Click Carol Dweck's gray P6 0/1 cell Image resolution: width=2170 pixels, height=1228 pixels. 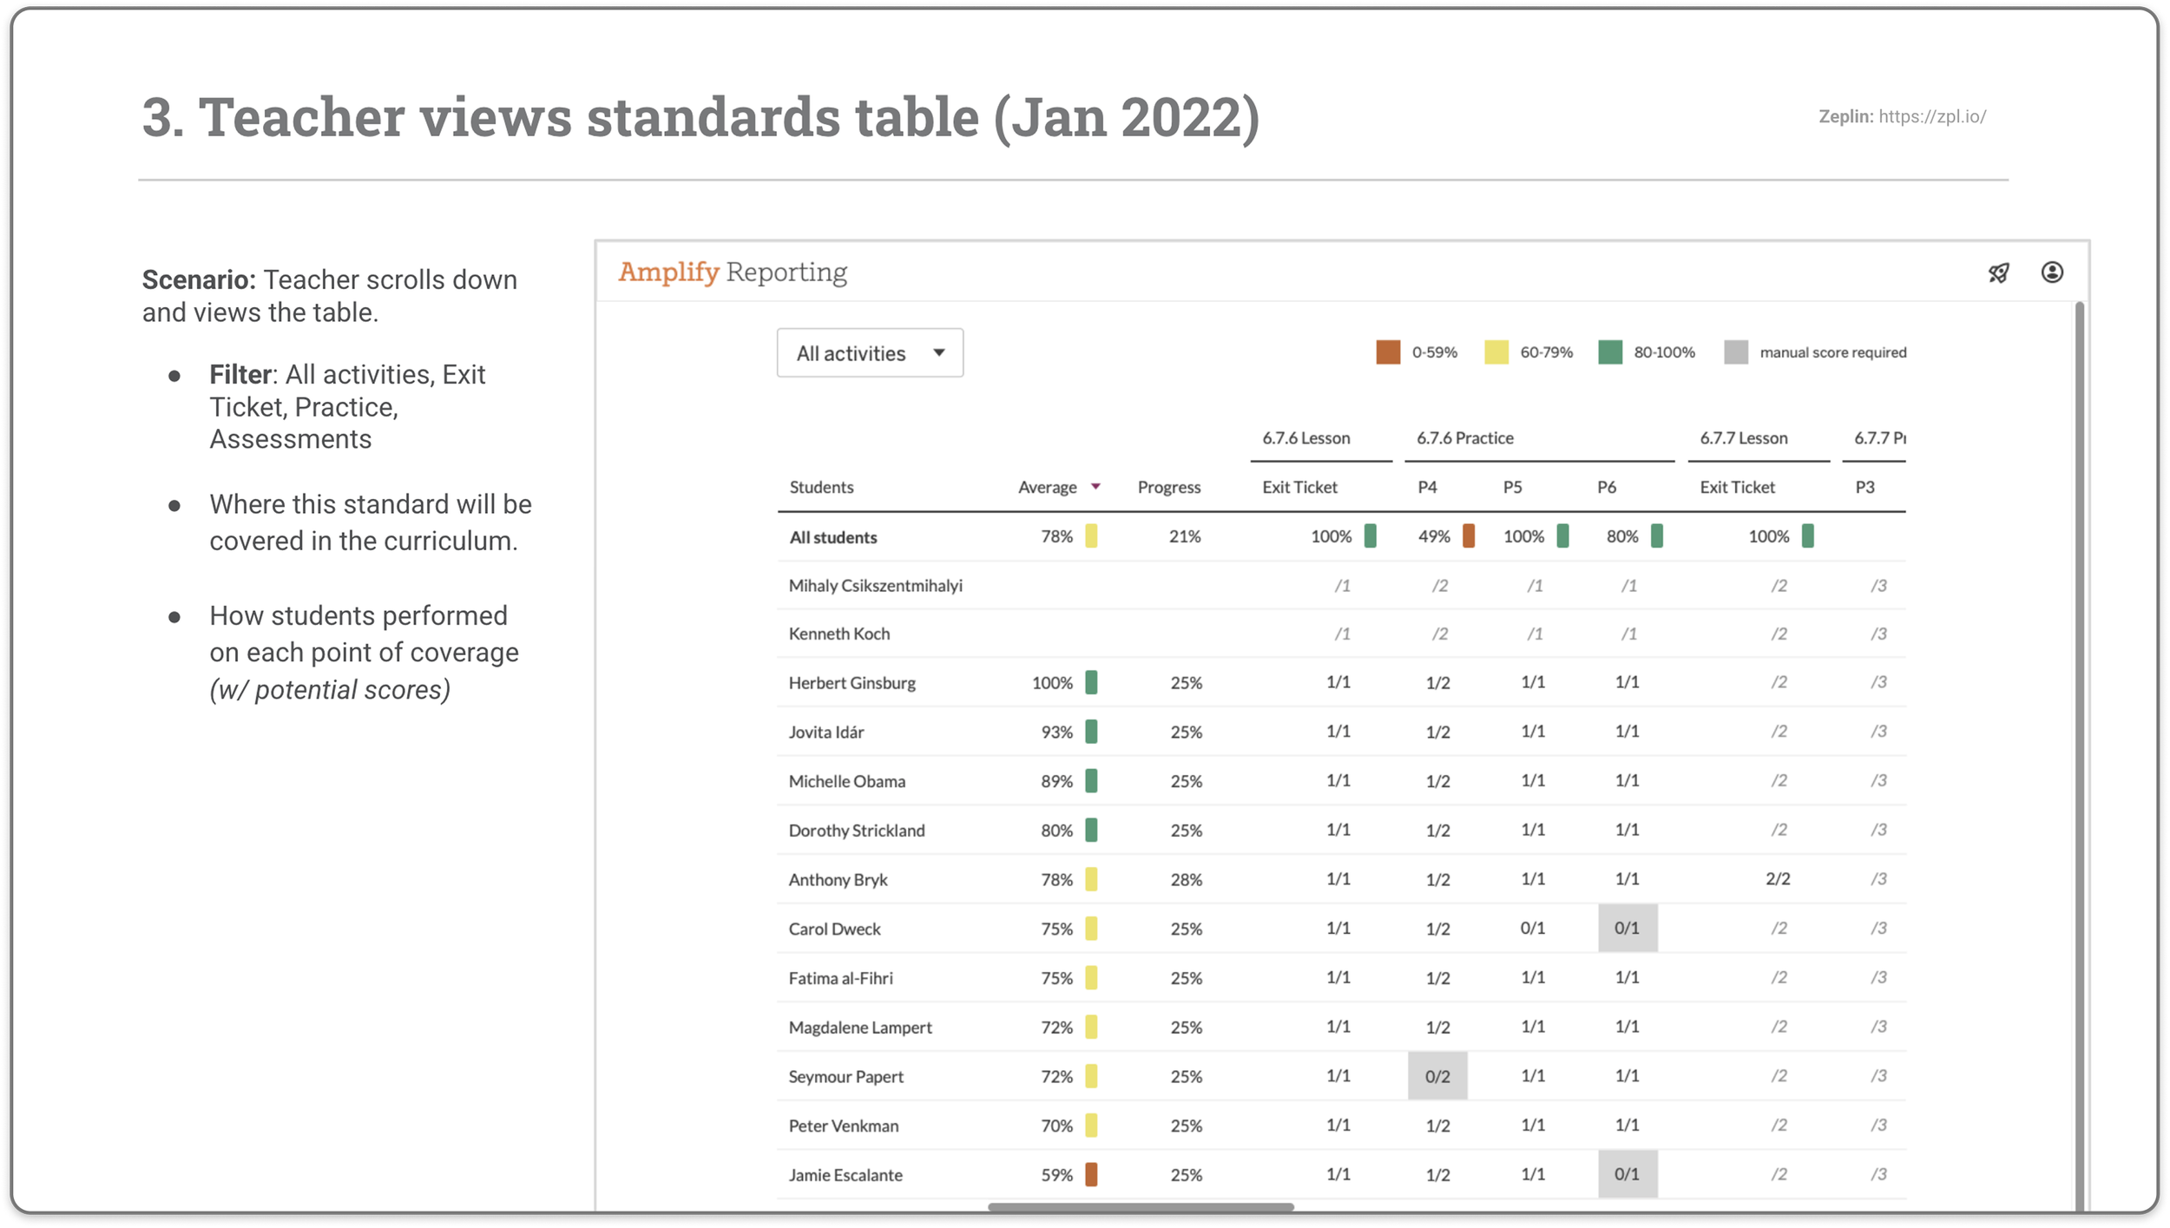click(x=1627, y=928)
